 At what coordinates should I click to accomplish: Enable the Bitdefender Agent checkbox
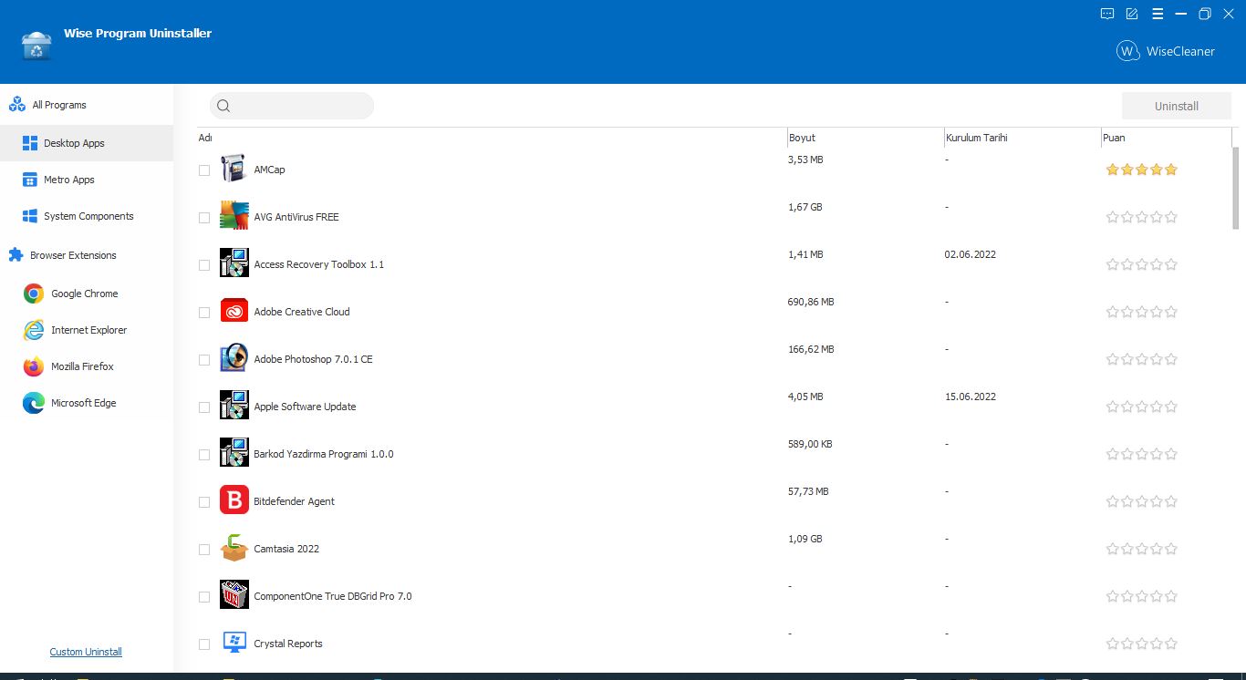tap(204, 502)
